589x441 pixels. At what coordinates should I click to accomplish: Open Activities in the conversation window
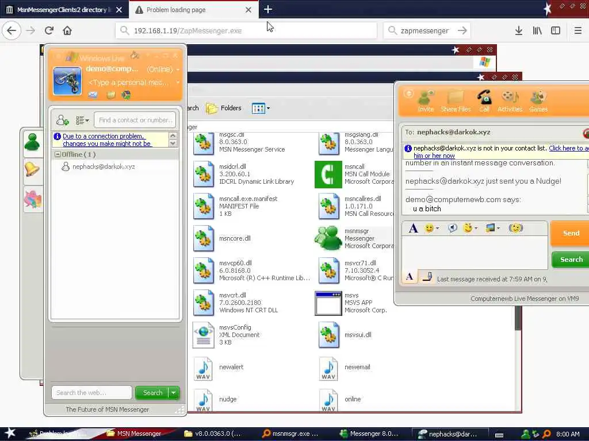click(510, 101)
